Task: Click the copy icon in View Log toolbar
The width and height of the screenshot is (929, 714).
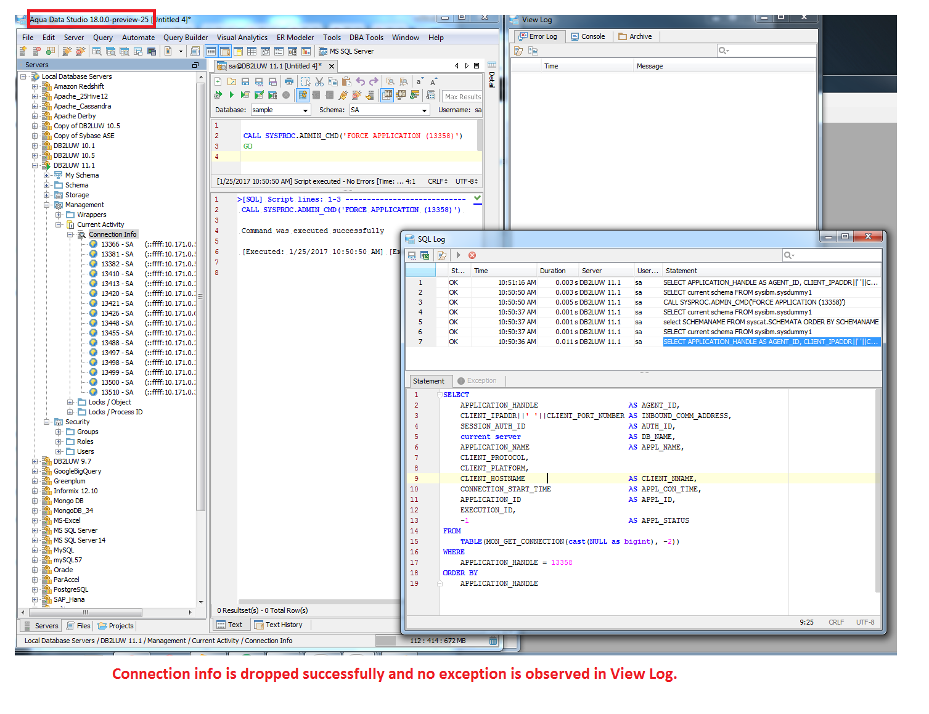Action: click(533, 51)
